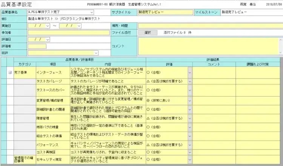Click into the 参加者 input field

[x=68, y=33]
